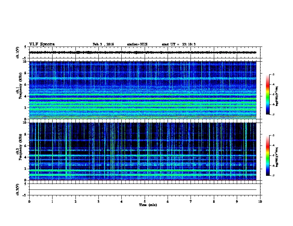Click the ch.2 spectrogram color scale bar
Viewport: 293px width, 226px height.
pyautogui.click(x=268, y=155)
